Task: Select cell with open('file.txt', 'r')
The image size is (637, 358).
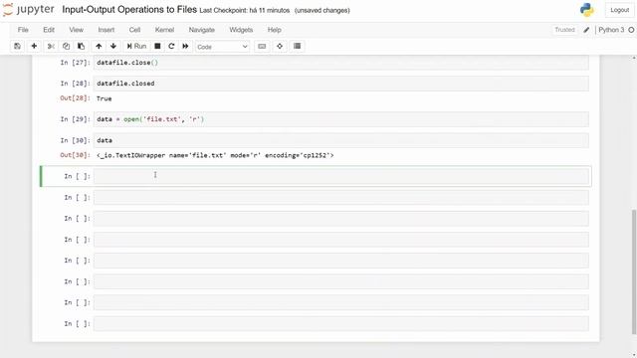Action: [340, 119]
